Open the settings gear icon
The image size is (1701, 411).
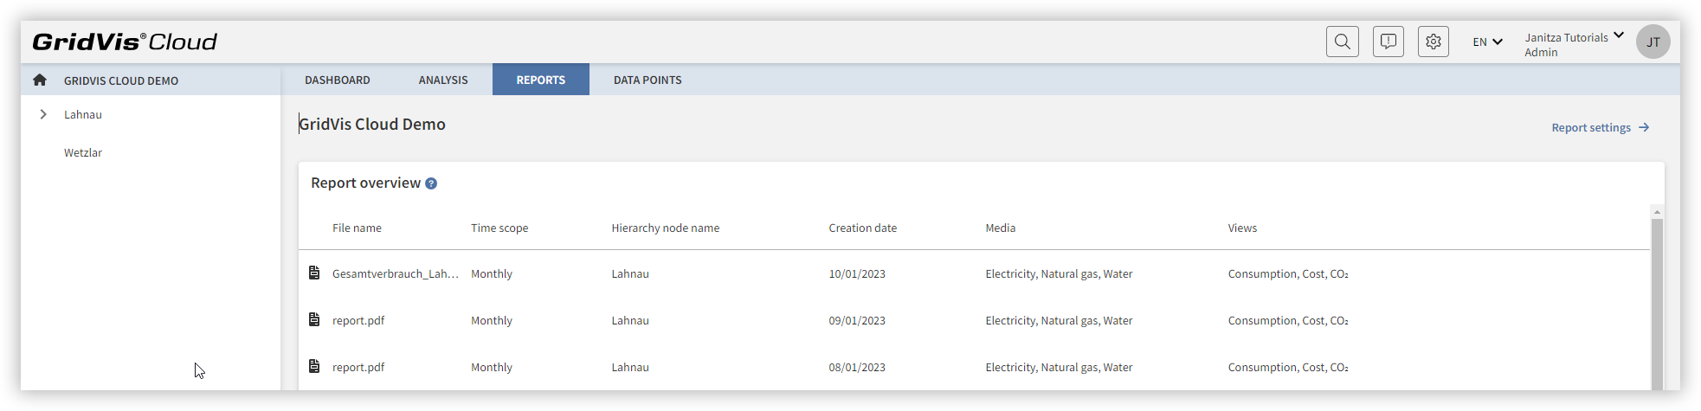coord(1434,42)
